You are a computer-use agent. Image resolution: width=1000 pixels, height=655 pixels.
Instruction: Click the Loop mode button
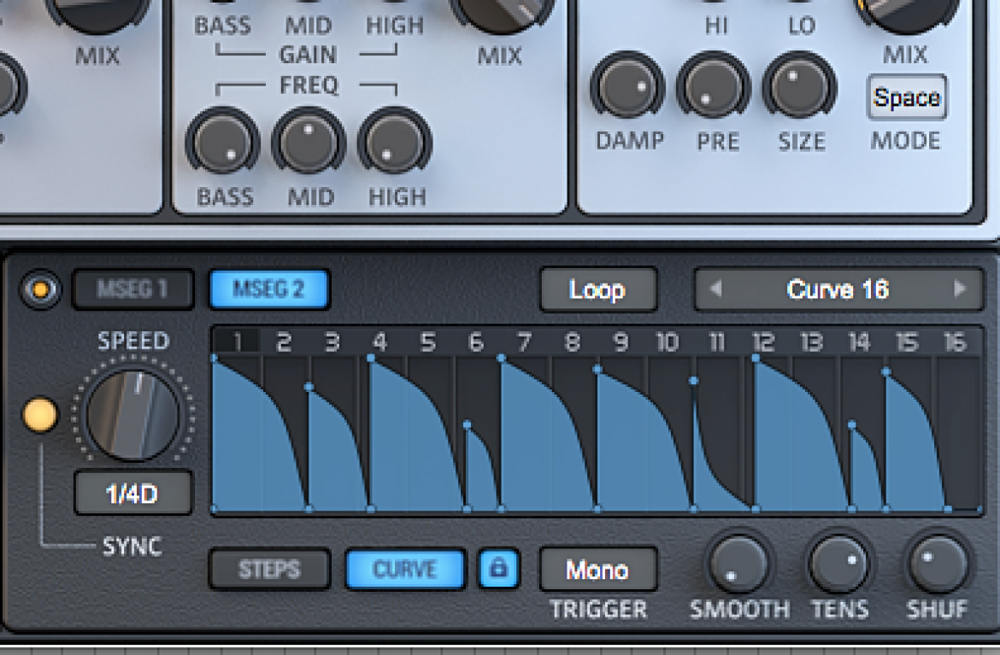coord(597,289)
